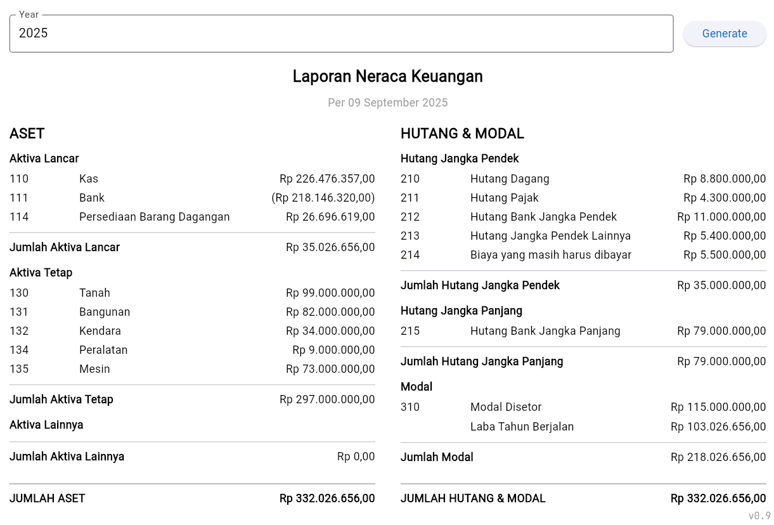Select Biaya yang masih harus dibayar
Image resolution: width=774 pixels, height=525 pixels.
click(x=550, y=255)
